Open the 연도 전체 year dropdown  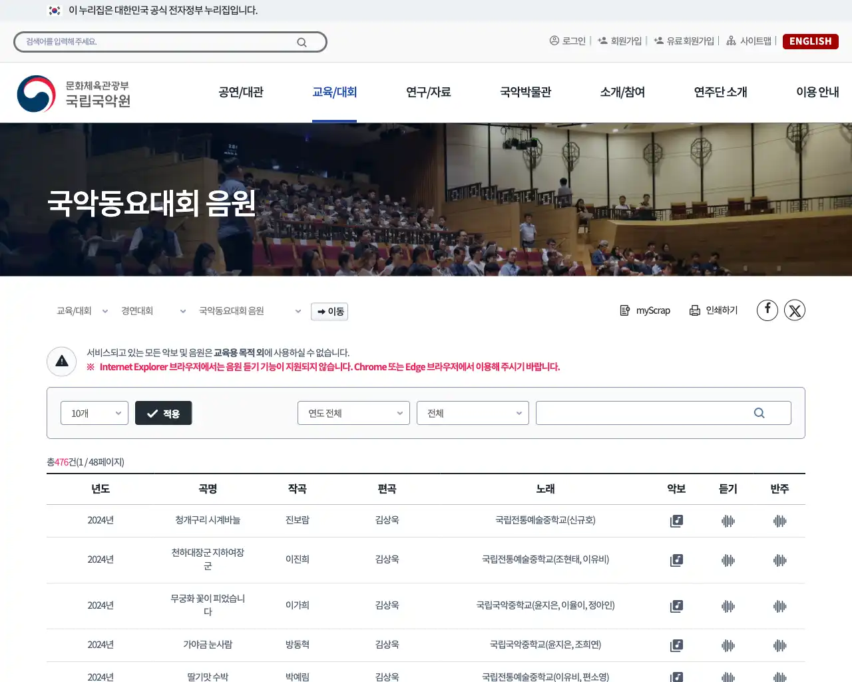pos(353,412)
